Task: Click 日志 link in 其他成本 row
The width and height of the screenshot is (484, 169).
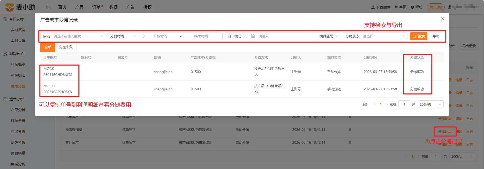Action: pyautogui.click(x=470, y=144)
